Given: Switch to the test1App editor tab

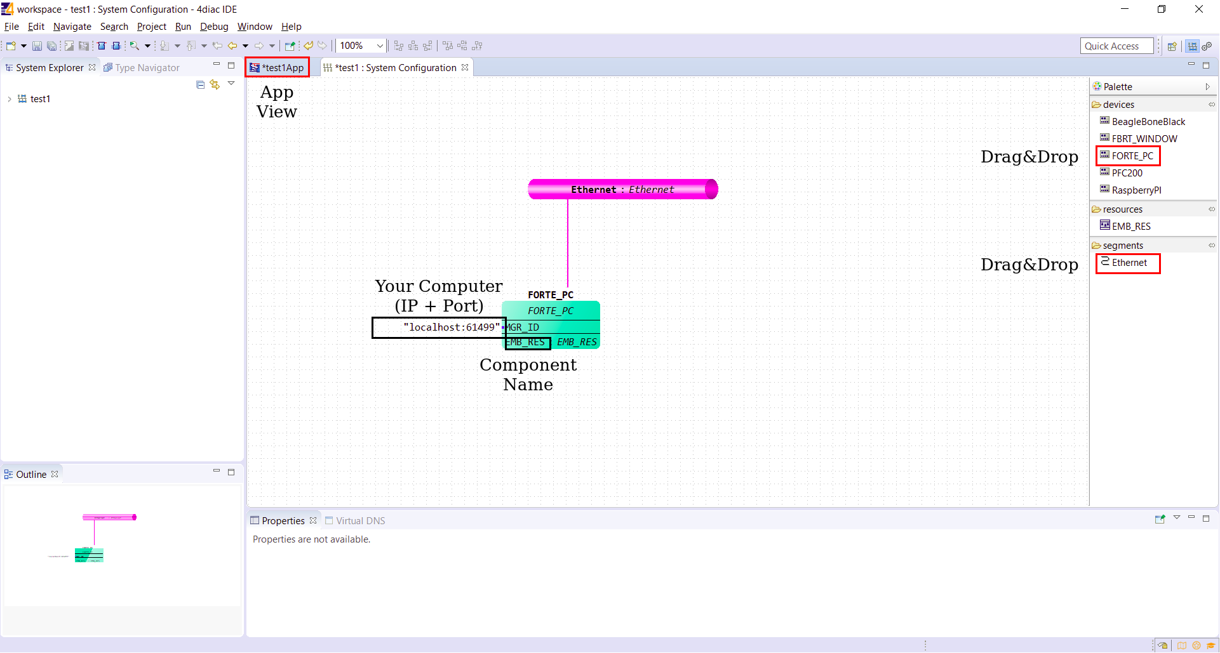Looking at the screenshot, I should coord(278,68).
